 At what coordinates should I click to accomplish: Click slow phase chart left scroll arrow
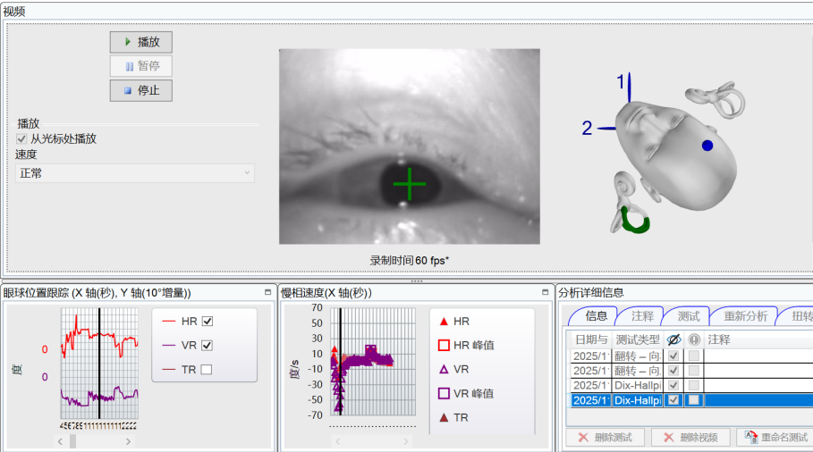point(337,441)
